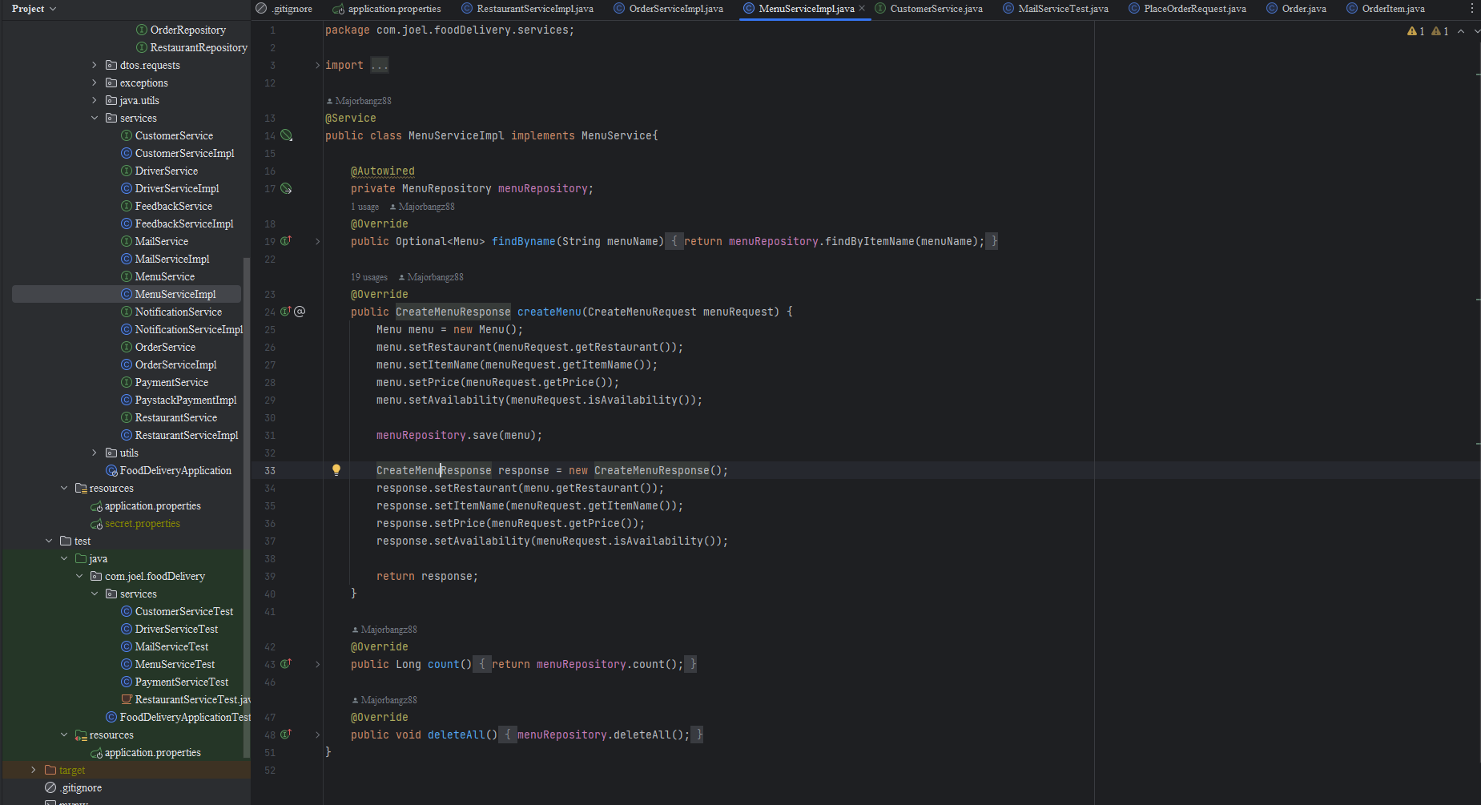Image resolution: width=1481 pixels, height=805 pixels.
Task: Click the 19 usages inlay hint
Action: coord(368,277)
